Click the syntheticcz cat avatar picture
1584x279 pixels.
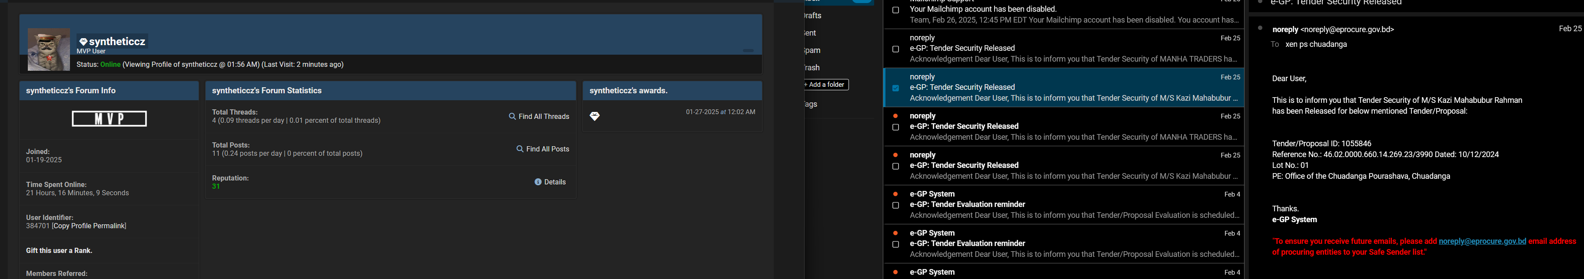click(49, 49)
